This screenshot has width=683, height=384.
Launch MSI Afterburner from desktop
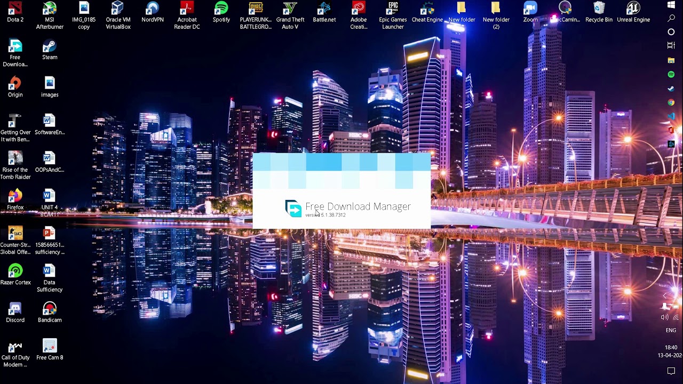(x=50, y=16)
